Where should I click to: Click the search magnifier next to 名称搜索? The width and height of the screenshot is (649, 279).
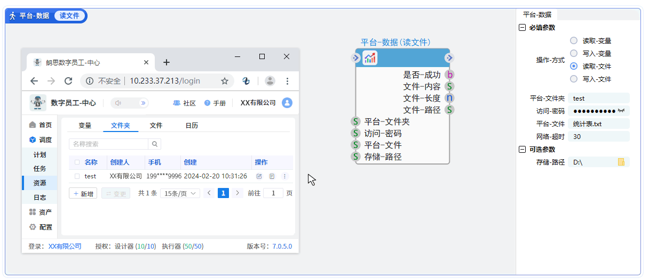pyautogui.click(x=155, y=144)
